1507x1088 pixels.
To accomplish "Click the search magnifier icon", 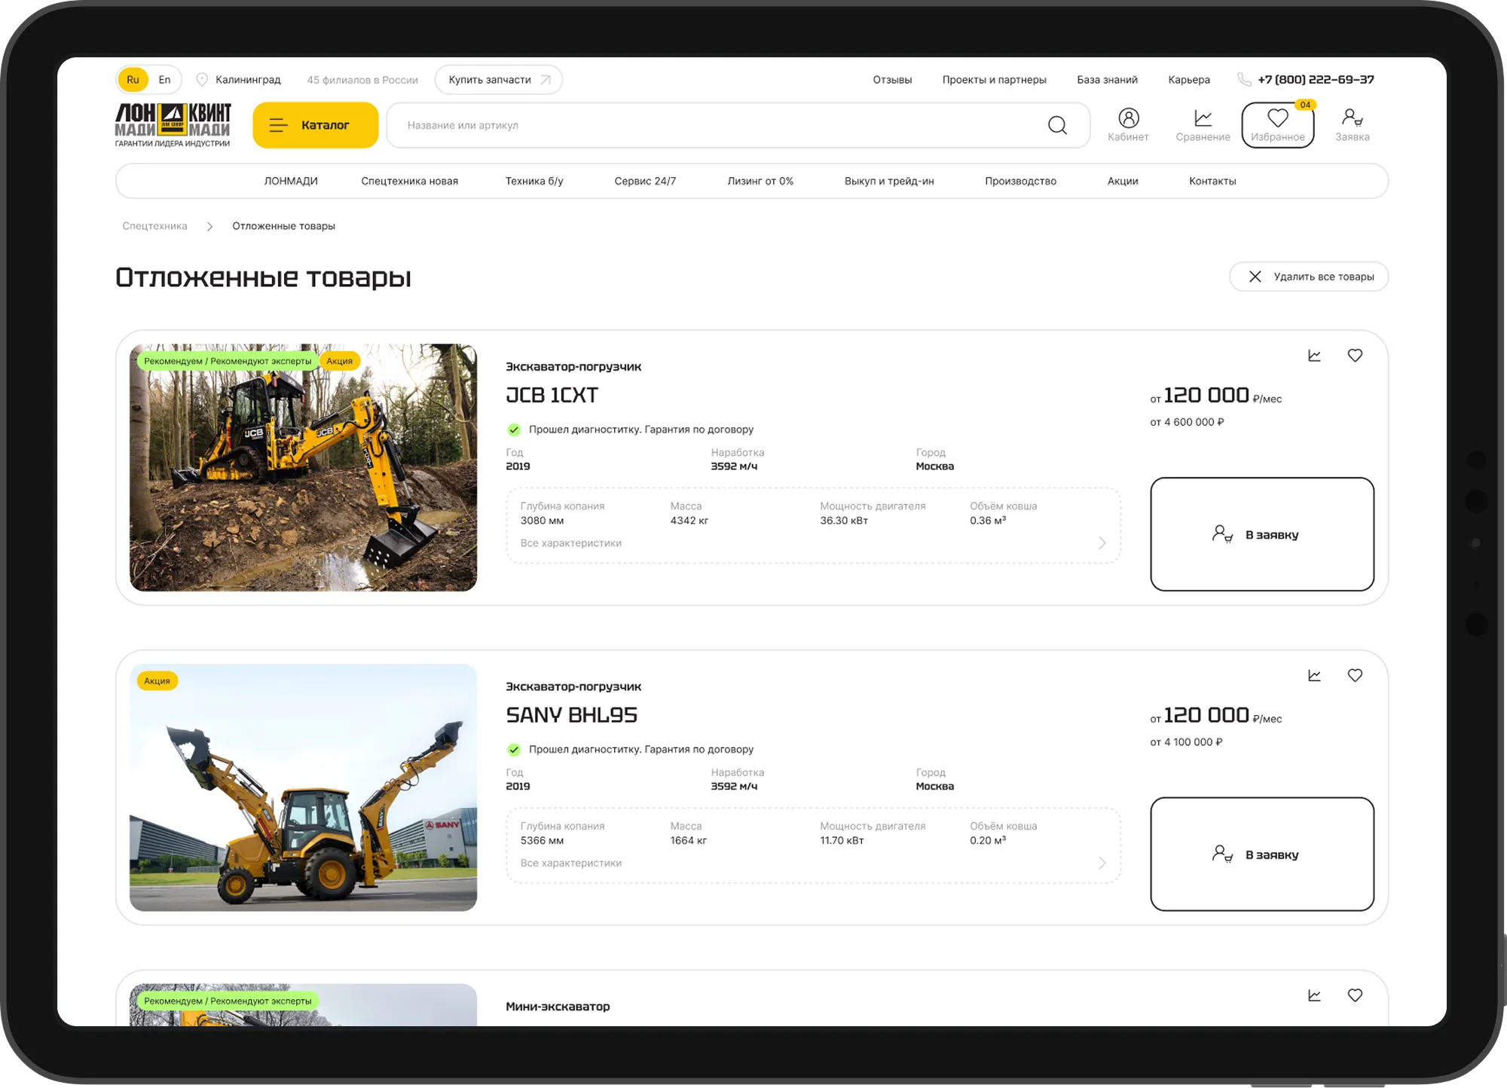I will click(1057, 125).
